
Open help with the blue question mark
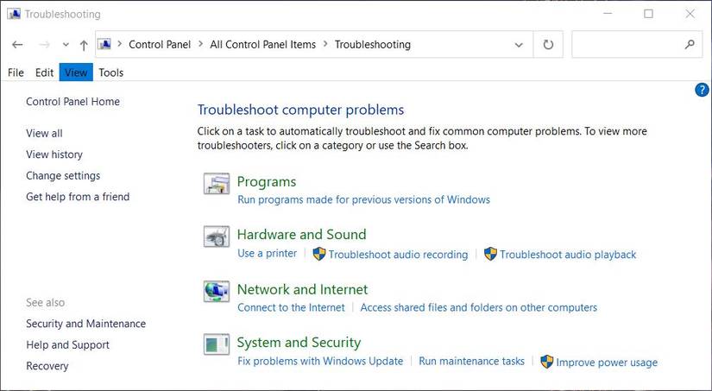702,90
